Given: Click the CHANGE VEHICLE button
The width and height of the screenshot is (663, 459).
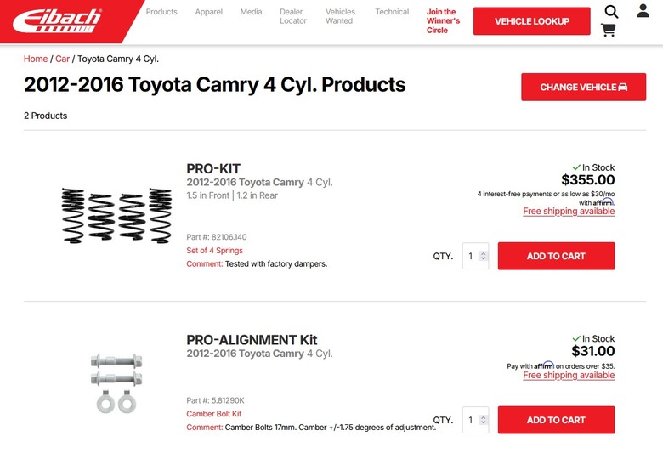Looking at the screenshot, I should pos(583,87).
